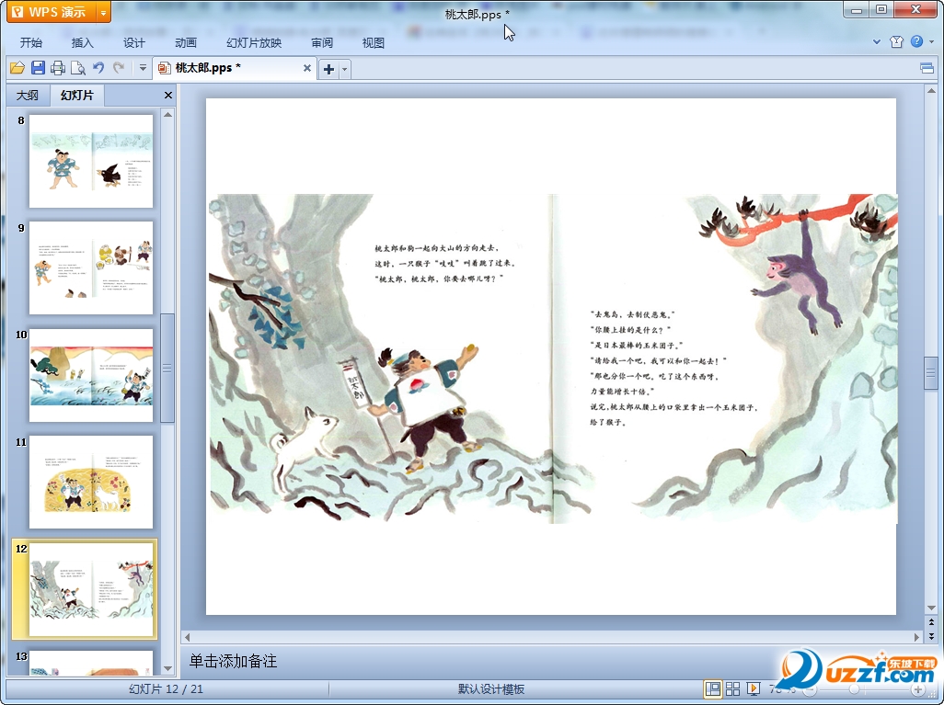Click the zoom slider handle

tap(854, 689)
